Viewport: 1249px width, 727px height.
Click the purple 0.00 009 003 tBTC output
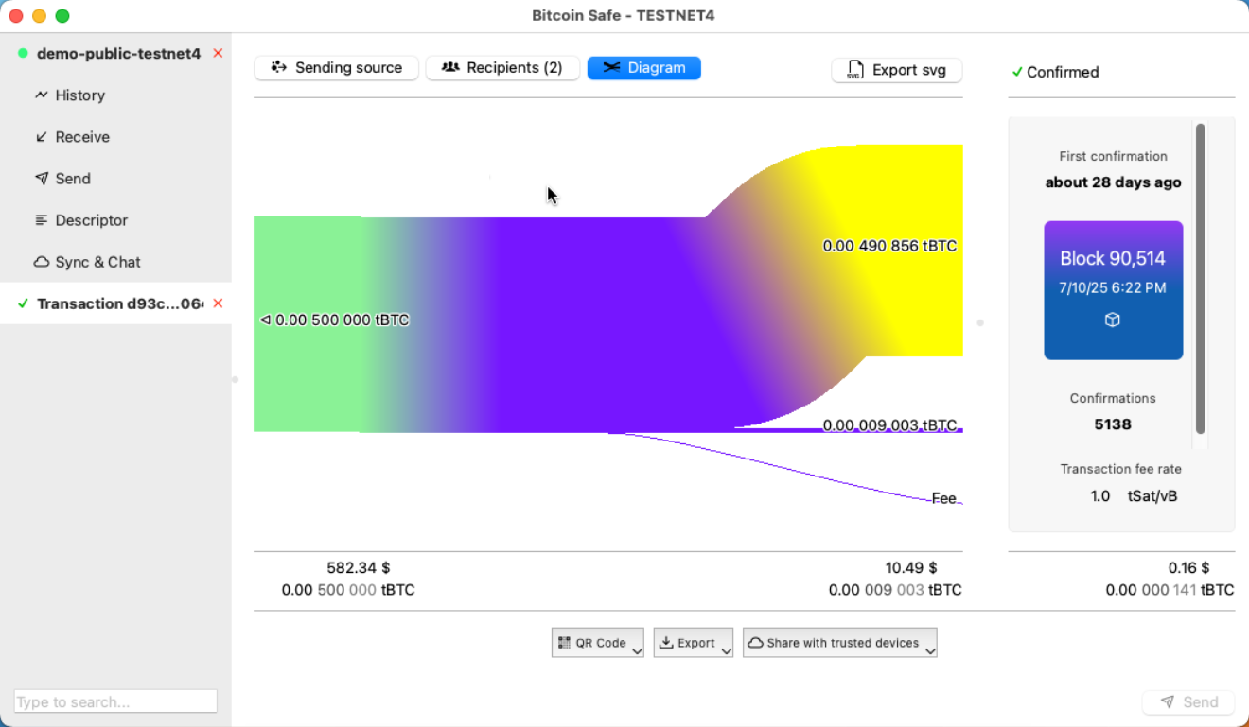[x=889, y=425]
